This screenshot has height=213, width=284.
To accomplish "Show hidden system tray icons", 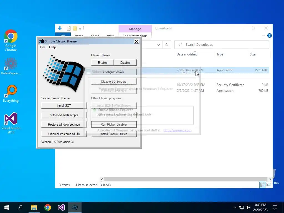I will pos(235,207).
